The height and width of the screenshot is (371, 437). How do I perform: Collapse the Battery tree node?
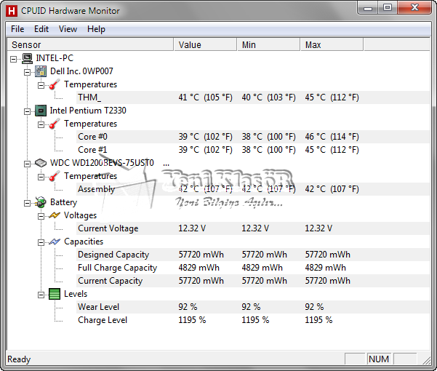click(x=28, y=202)
